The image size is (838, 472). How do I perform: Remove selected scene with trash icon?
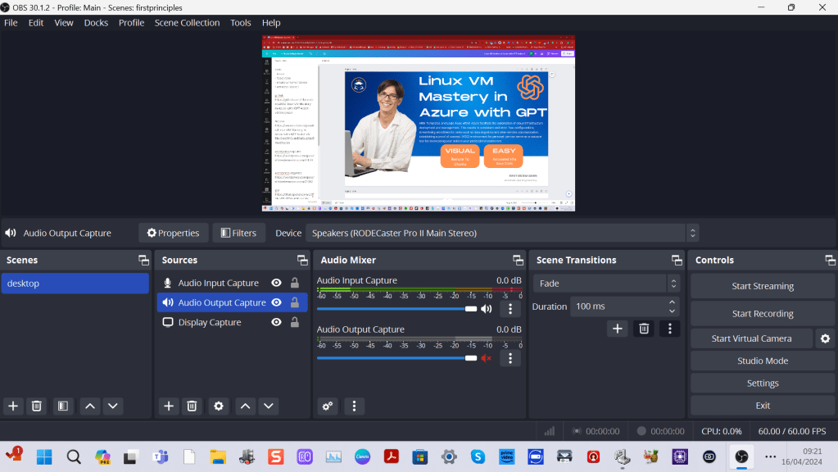pos(36,406)
